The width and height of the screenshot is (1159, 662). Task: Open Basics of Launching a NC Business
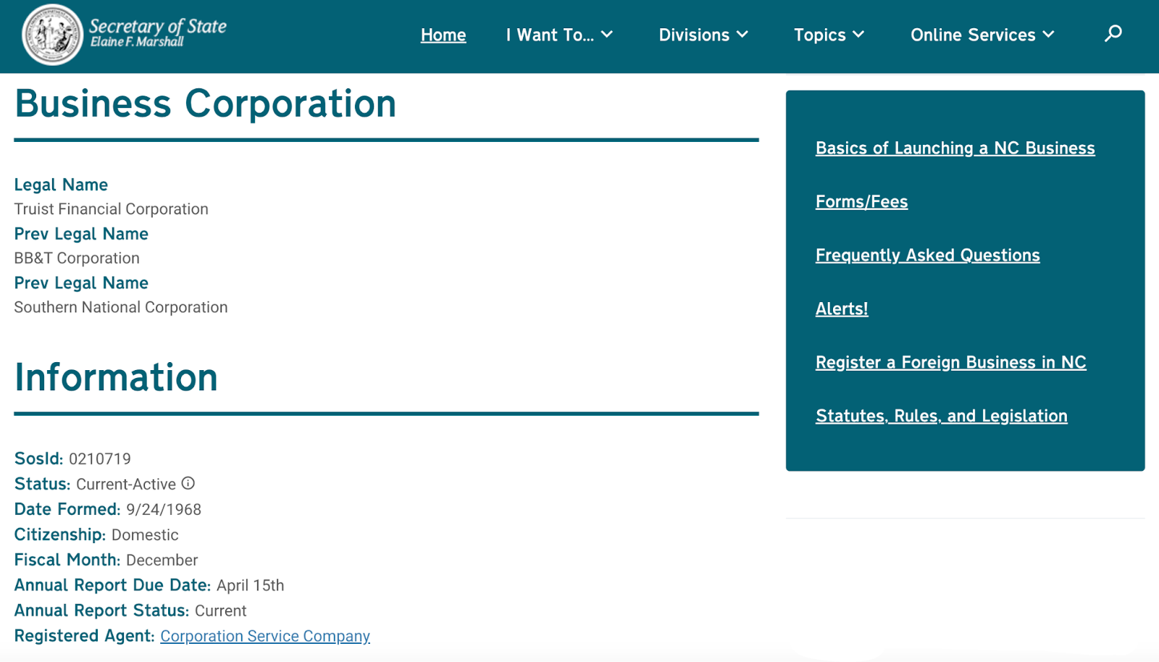click(955, 148)
